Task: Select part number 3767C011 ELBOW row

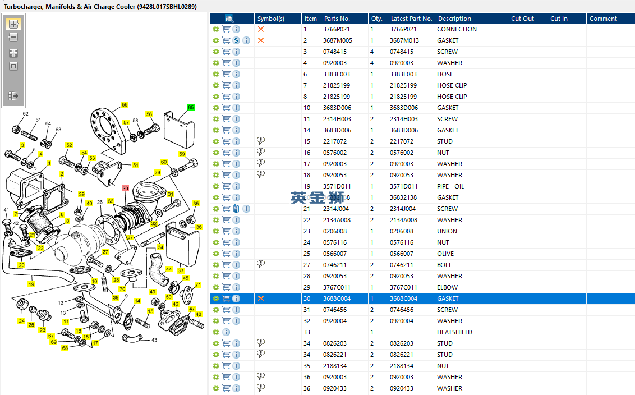Action: 337,287
